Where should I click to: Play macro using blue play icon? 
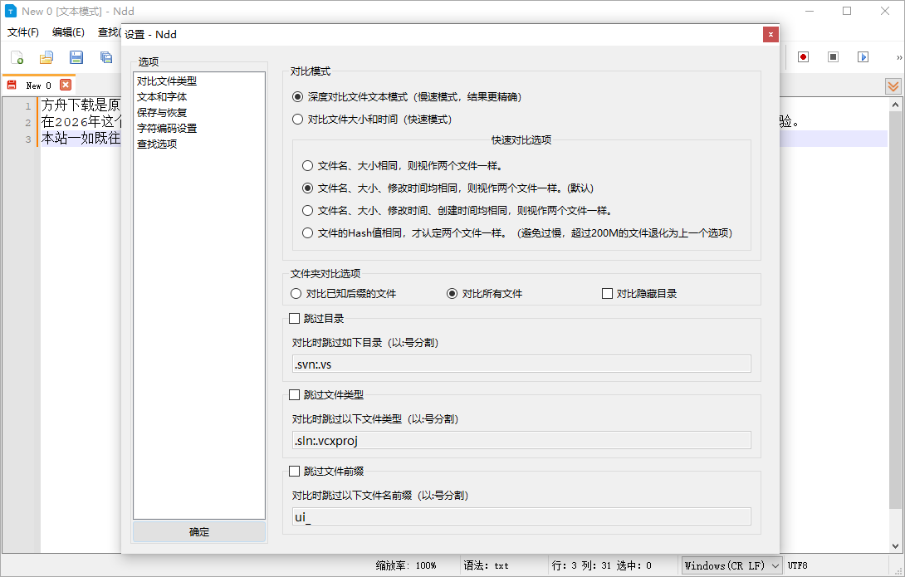tap(863, 56)
